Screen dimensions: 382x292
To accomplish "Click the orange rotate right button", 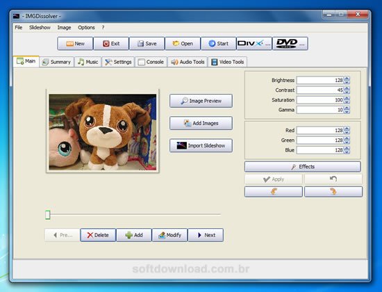I will click(x=333, y=192).
